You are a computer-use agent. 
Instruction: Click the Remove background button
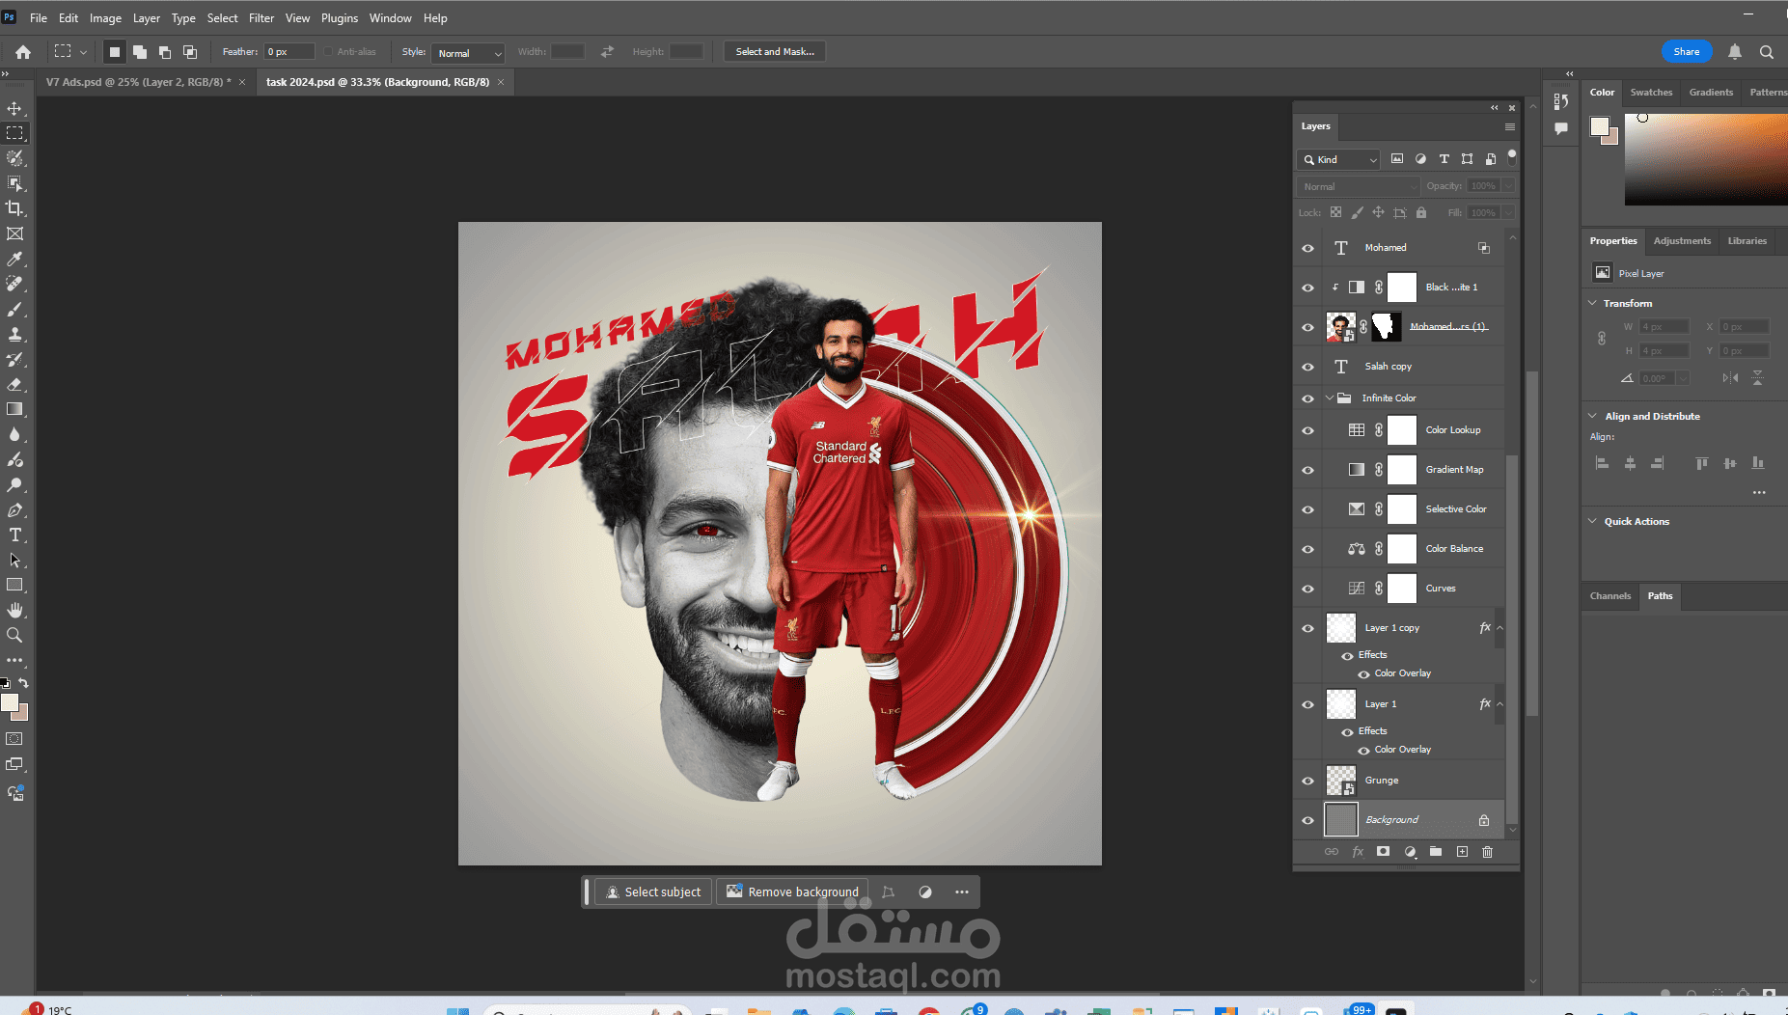792,892
